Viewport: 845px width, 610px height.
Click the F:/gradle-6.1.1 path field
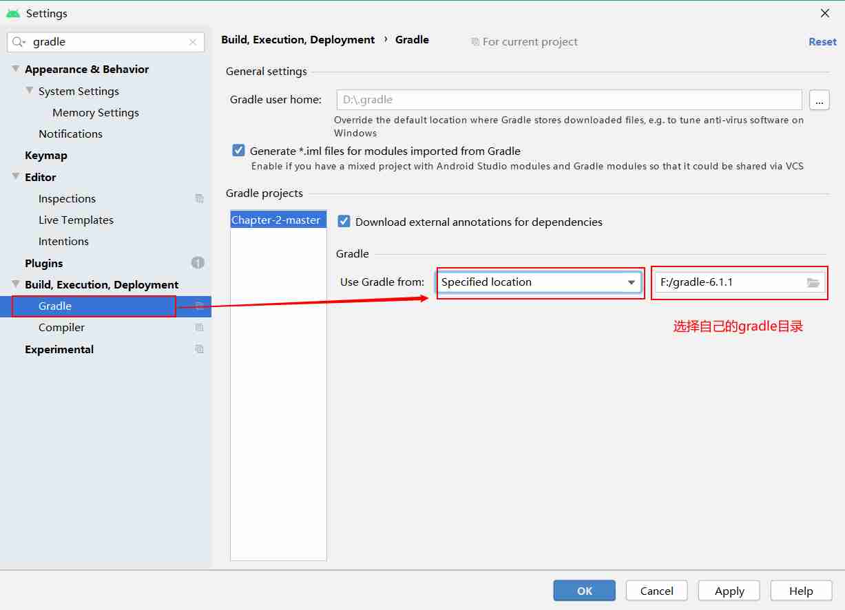(x=740, y=282)
